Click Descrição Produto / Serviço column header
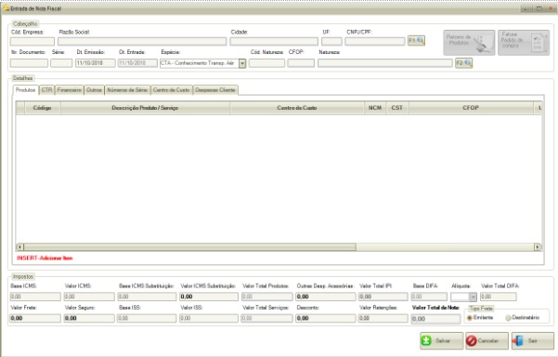This screenshot has width=558, height=357. pyautogui.click(x=145, y=108)
